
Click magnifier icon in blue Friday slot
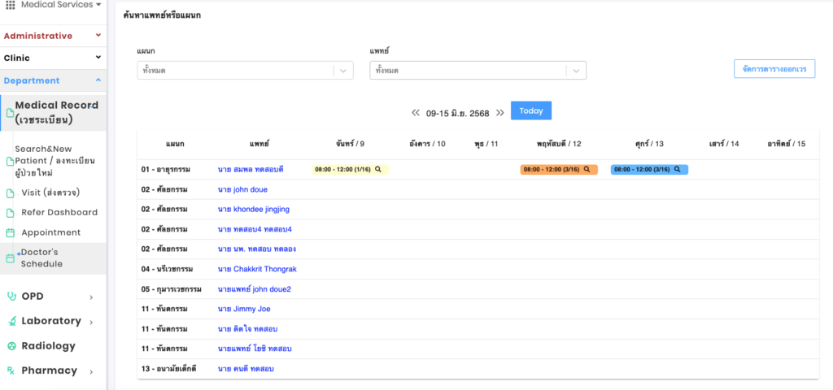pyautogui.click(x=678, y=170)
